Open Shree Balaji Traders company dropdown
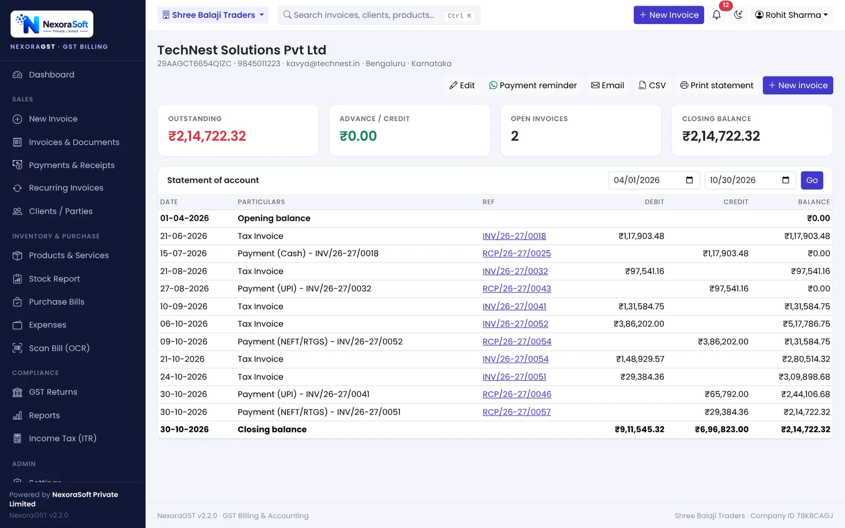The height and width of the screenshot is (528, 845). [x=213, y=15]
